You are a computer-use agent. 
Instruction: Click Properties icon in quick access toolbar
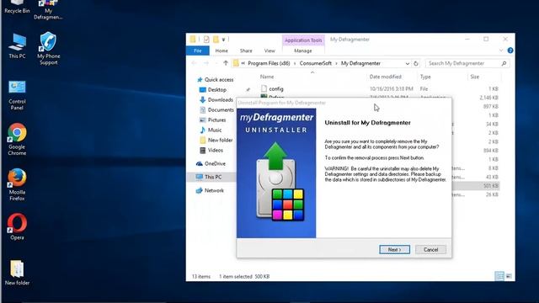[x=206, y=40]
